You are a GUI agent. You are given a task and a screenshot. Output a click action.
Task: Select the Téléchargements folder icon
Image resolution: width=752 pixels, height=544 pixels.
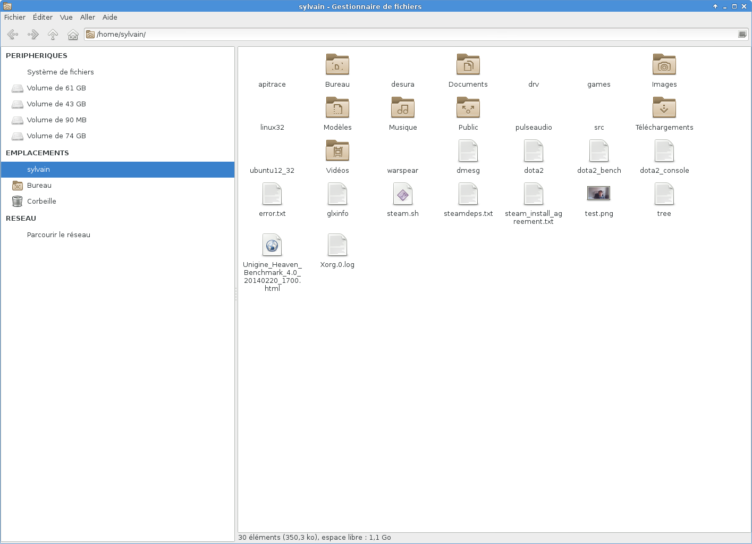(x=664, y=108)
